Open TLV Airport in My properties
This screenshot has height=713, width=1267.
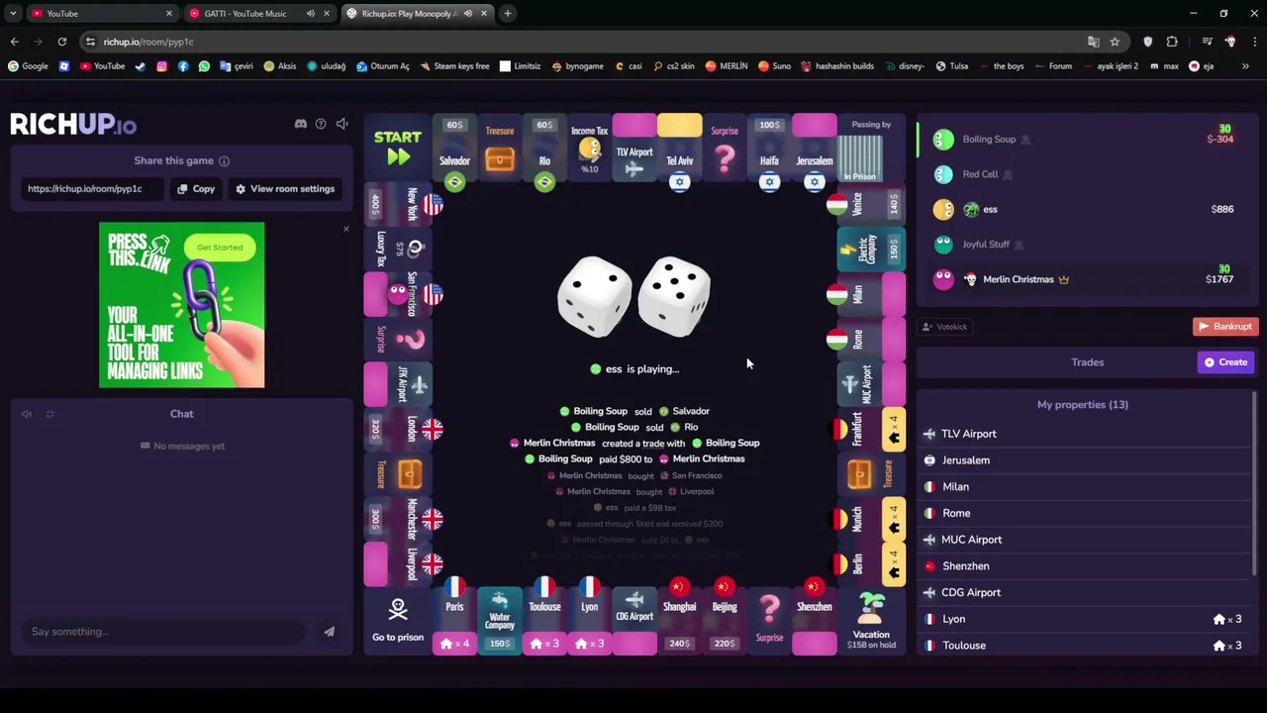pyautogui.click(x=1083, y=434)
